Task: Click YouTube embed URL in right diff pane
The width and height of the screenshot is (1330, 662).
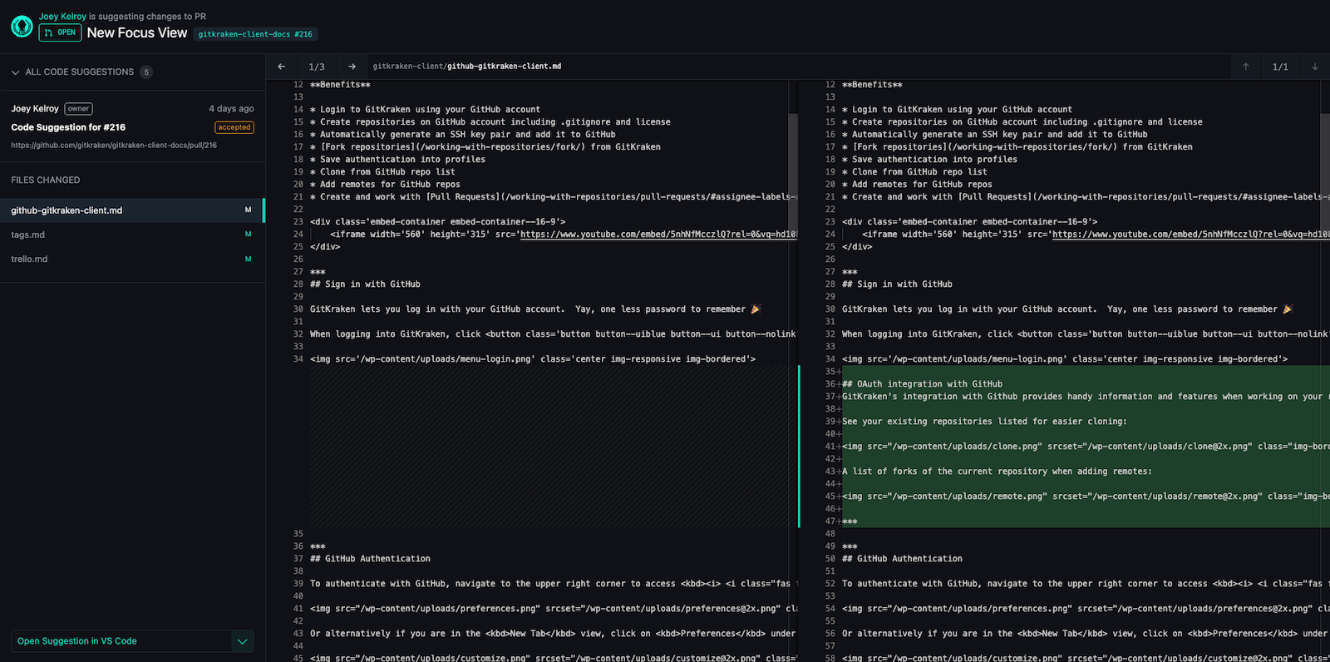Action: 1190,235
